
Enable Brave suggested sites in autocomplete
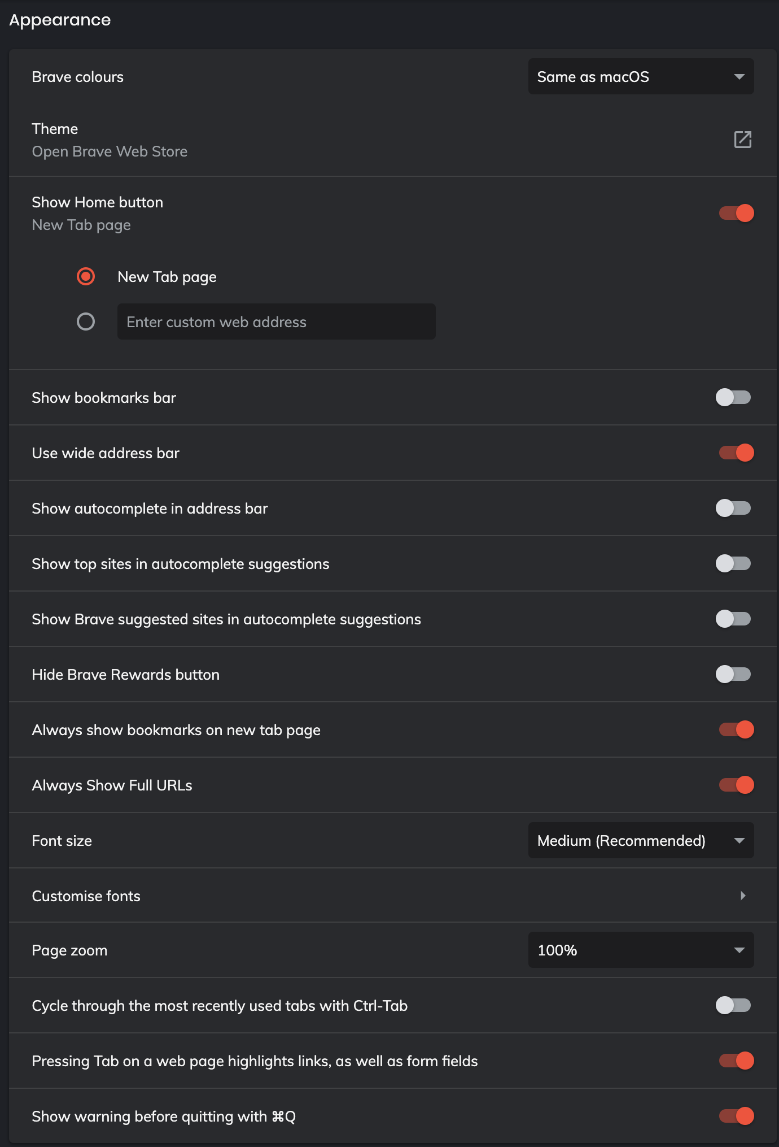[733, 619]
